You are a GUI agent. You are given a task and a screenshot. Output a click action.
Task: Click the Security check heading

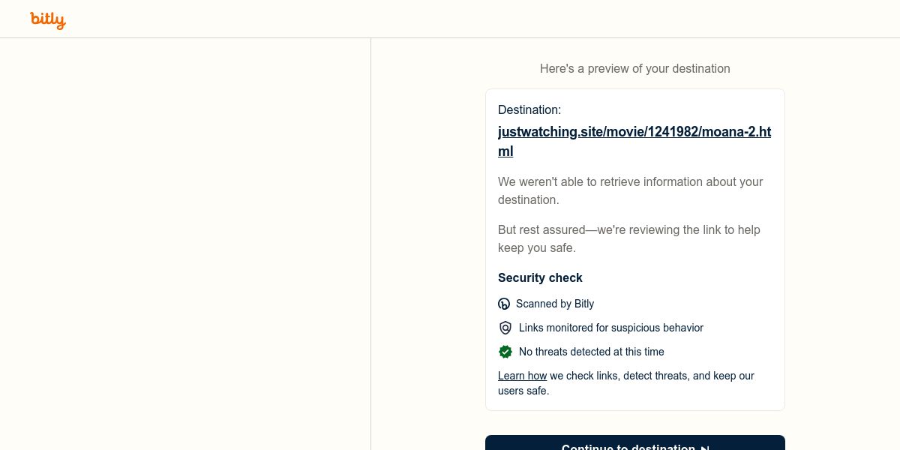(540, 277)
